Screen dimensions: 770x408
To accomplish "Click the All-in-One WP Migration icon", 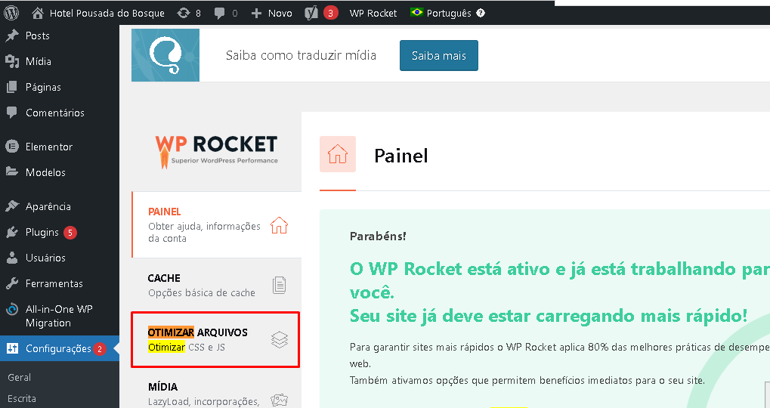I will (x=12, y=309).
